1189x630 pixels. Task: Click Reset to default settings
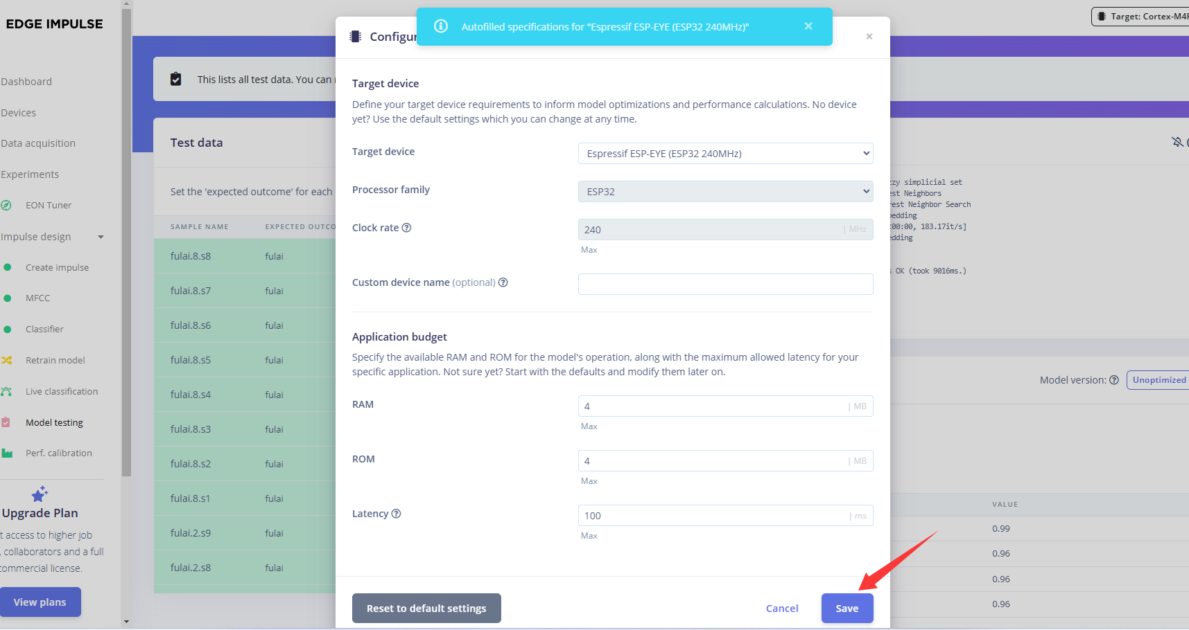(426, 609)
